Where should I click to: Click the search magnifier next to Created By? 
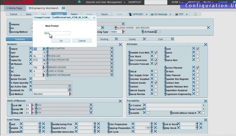(44, 60)
